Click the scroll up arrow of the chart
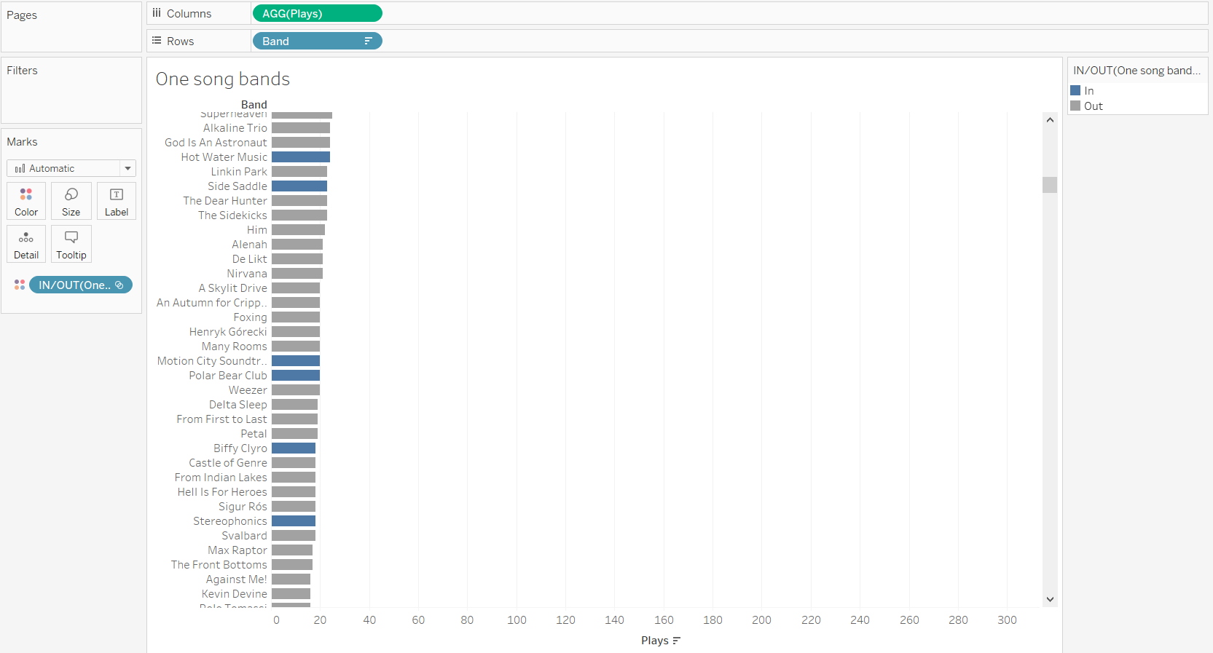Viewport: 1213px width, 653px height. click(1050, 119)
